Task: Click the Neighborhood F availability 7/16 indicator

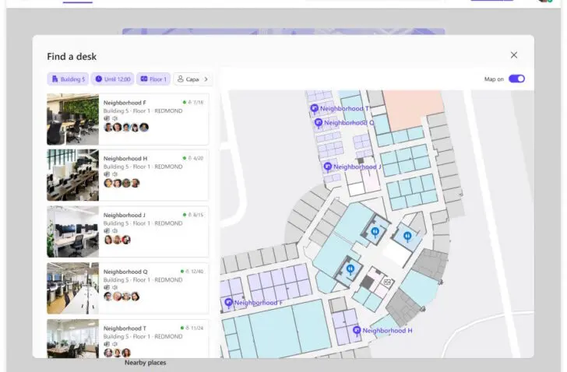Action: click(193, 103)
